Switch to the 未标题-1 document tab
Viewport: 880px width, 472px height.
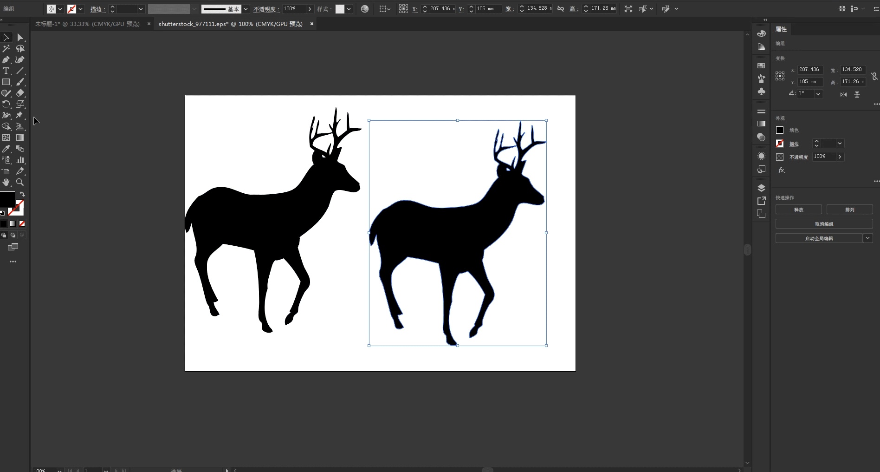pos(87,24)
